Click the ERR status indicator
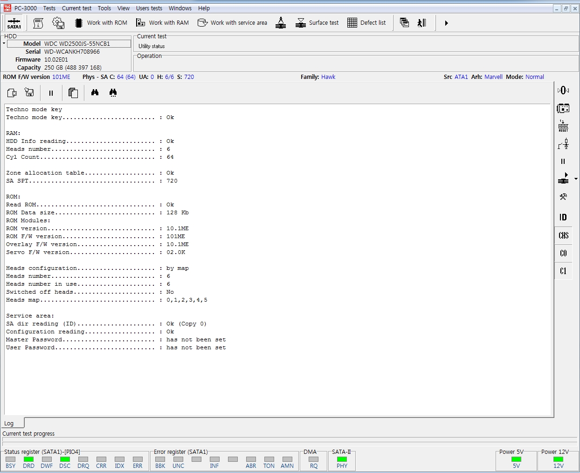 [138, 462]
